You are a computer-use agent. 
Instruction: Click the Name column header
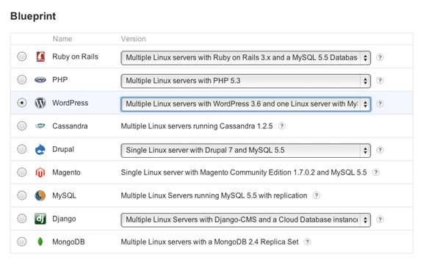pyautogui.click(x=62, y=39)
